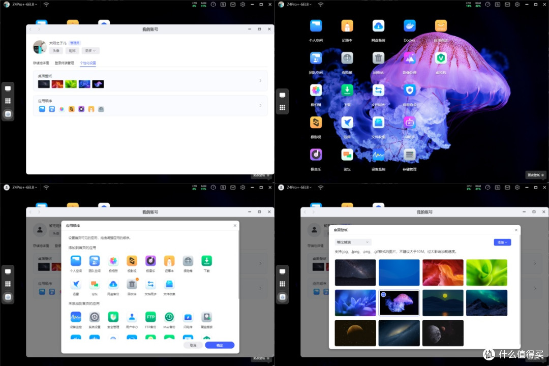Click 昵称 button under 太阳之子儿
The image size is (549, 366).
72,51
